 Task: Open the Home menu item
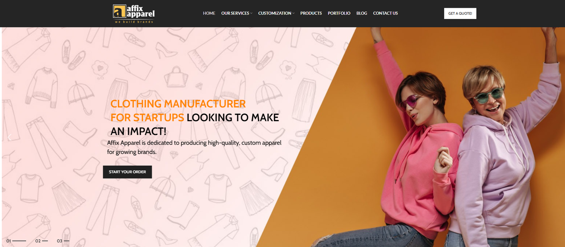click(209, 13)
